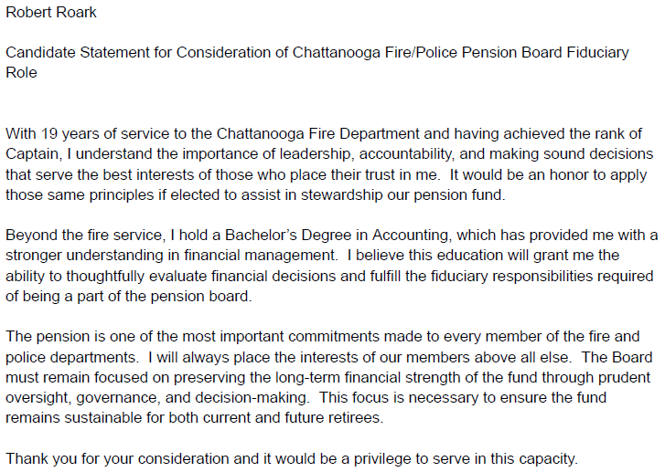Click the phrase fiduciary responsibilities required

542,276
